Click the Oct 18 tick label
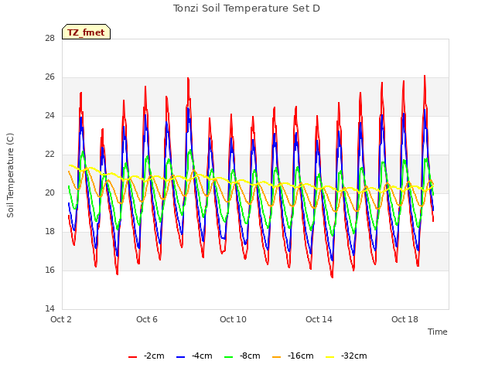Image resolution: width=495 pixels, height=371 pixels. coord(405,319)
